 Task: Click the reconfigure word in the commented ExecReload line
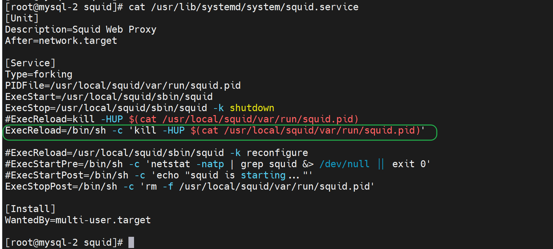tap(277, 153)
